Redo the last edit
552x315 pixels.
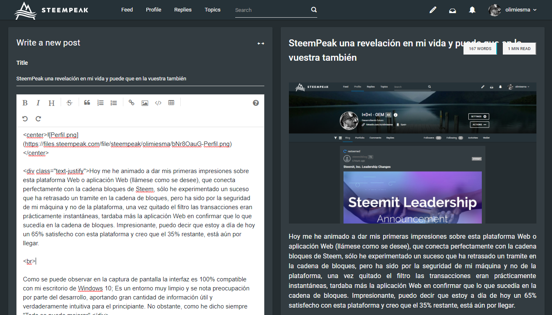coord(38,119)
